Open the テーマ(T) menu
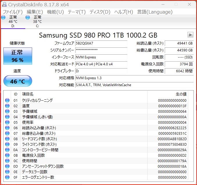Screen dimensions: 197x185 77,12
